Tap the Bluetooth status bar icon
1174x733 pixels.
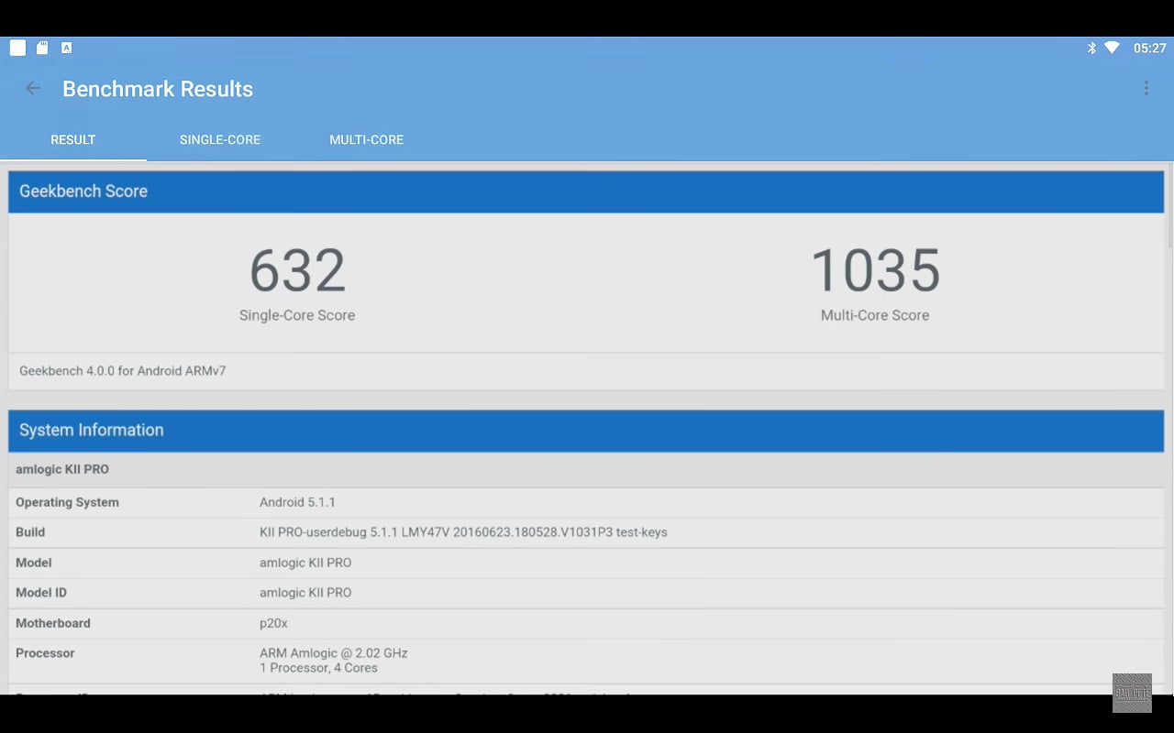1091,48
